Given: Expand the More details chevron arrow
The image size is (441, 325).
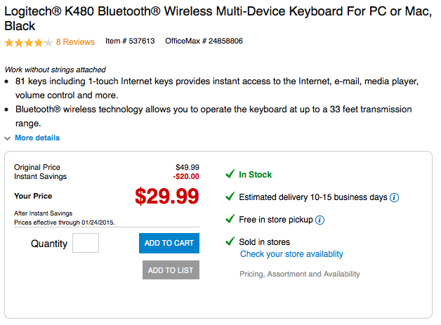Looking at the screenshot, I should [x=8, y=138].
